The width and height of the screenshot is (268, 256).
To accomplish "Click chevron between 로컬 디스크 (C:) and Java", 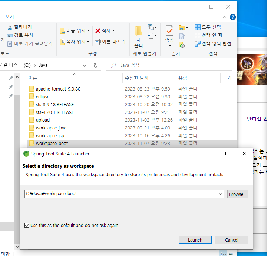I will click(x=35, y=65).
